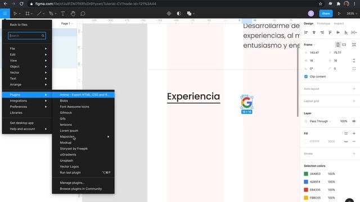This screenshot has height=202, width=360.
Task: Open the Arrange menu
Action: tap(27, 85)
